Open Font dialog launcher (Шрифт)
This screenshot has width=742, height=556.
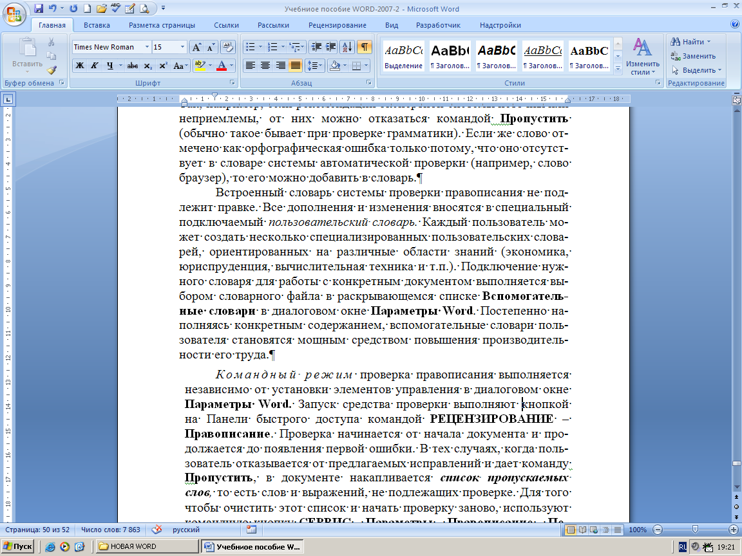[x=233, y=83]
